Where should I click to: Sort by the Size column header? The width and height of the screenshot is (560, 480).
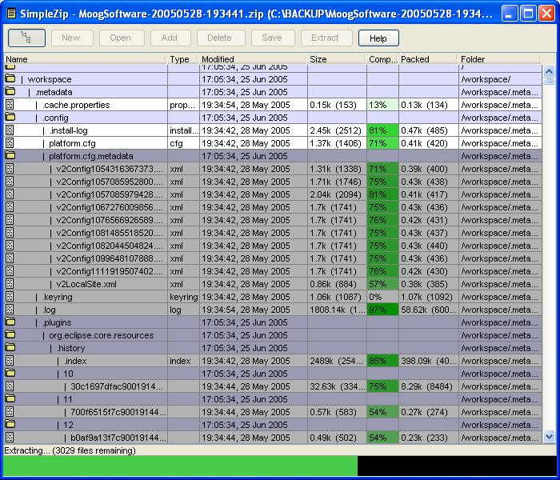[337, 59]
